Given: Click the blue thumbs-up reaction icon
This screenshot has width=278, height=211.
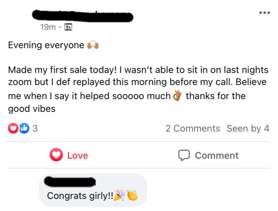Looking at the screenshot, I should [x=24, y=128].
